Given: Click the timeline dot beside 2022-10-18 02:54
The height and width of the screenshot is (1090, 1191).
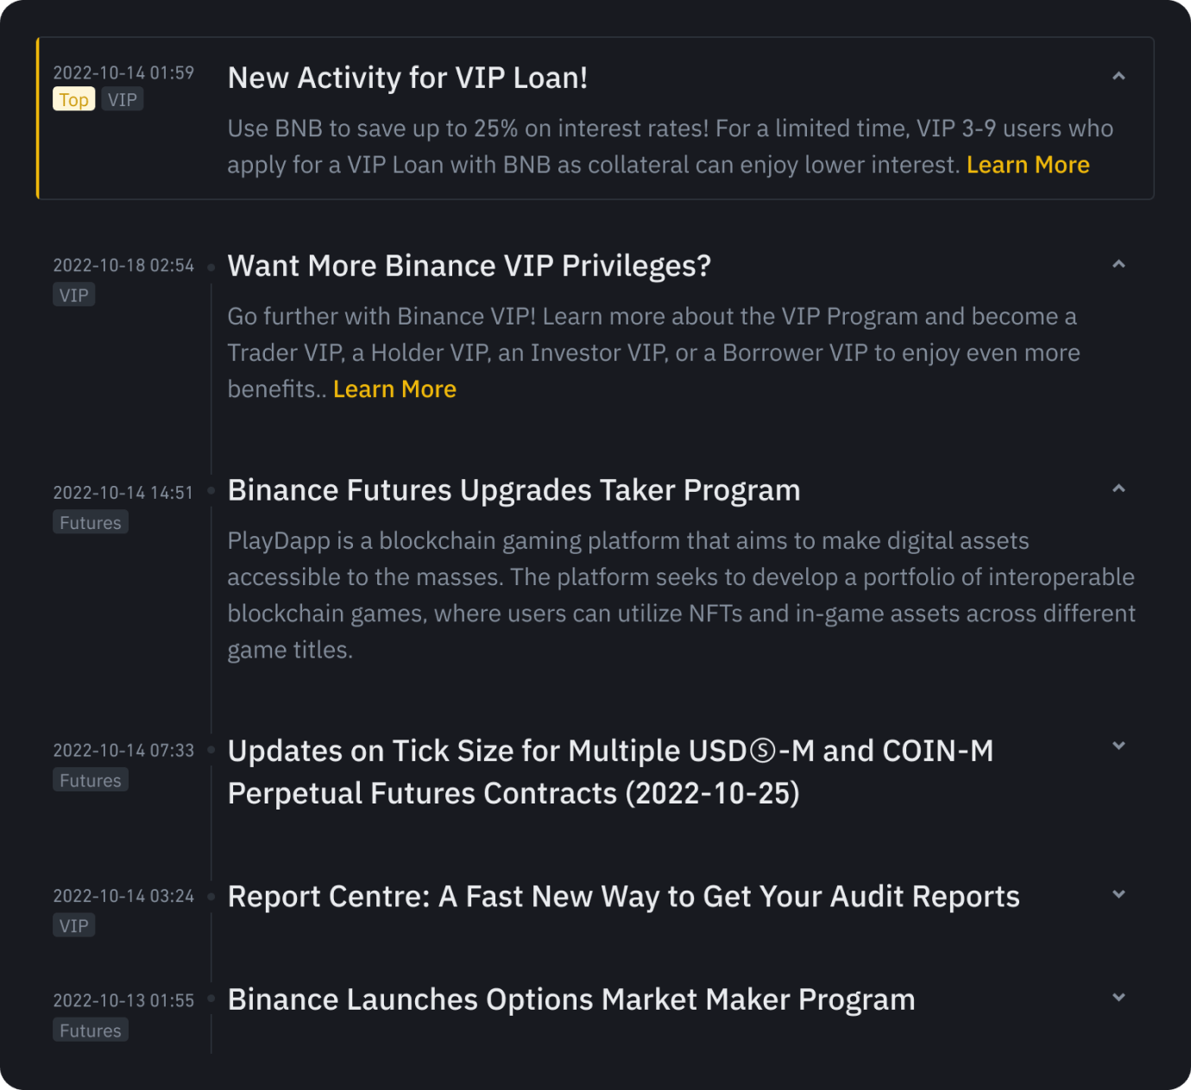Looking at the screenshot, I should coord(211,266).
